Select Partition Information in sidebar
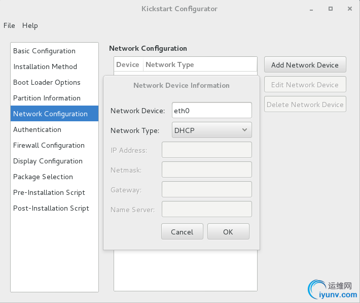The width and height of the screenshot is (360, 303). [47, 98]
